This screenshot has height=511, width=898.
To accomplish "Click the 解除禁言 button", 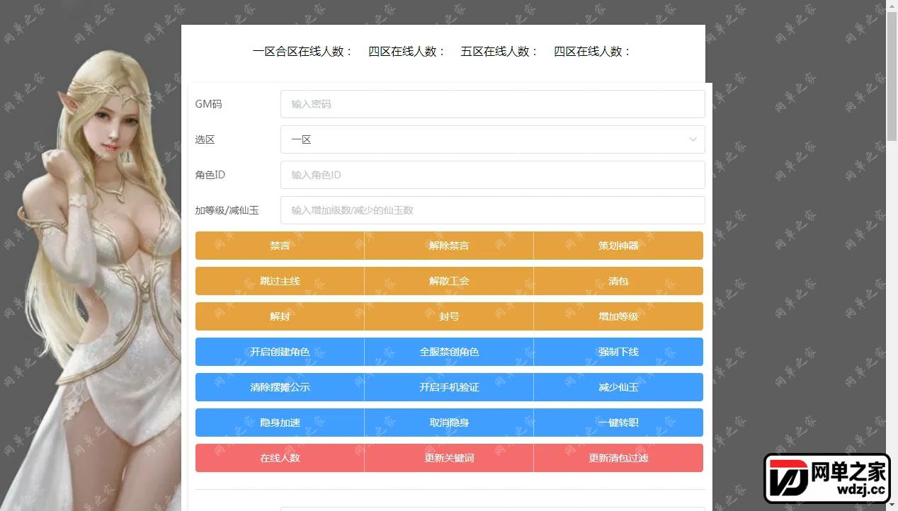I will click(x=449, y=246).
